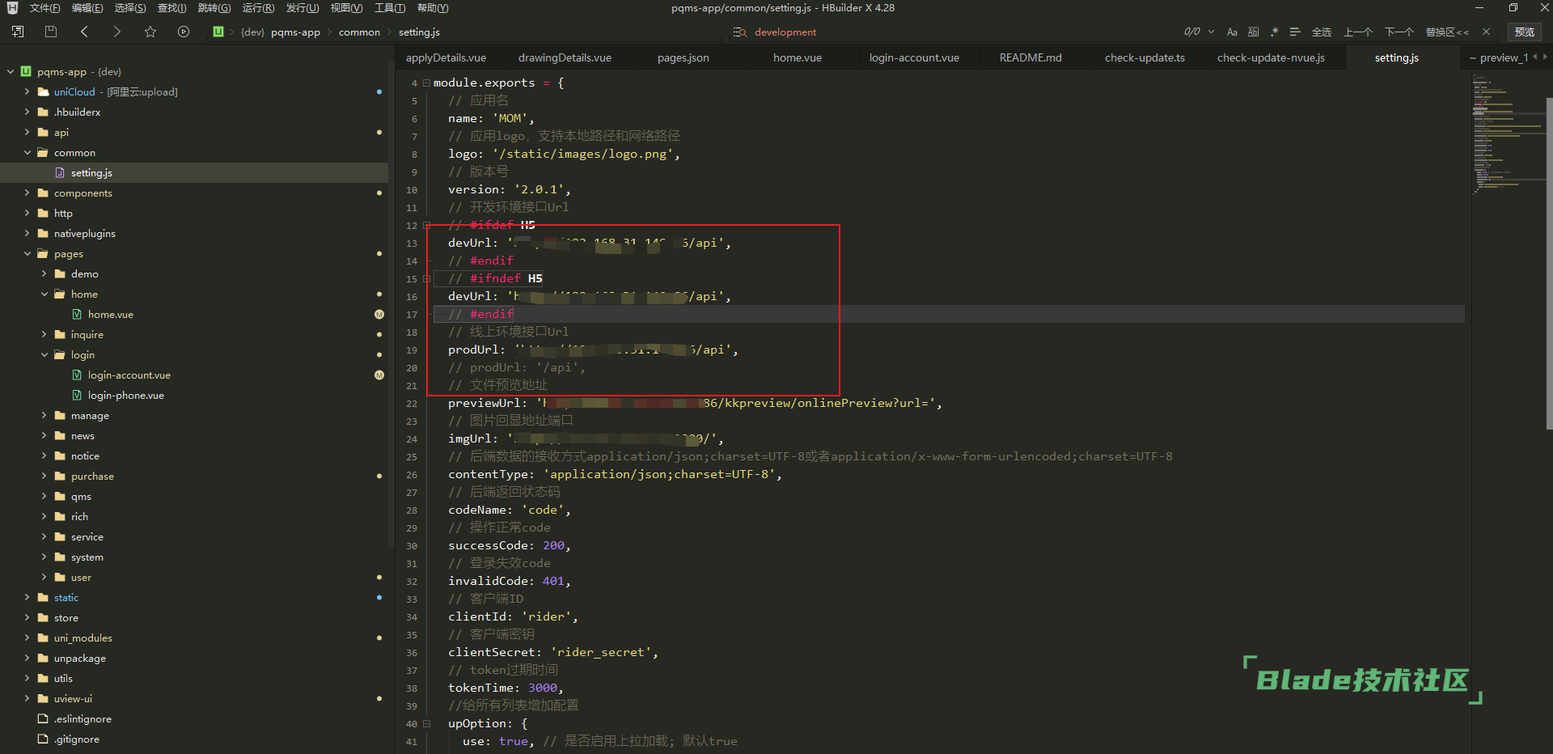Collapse the home folder
Viewport: 1553px width, 754px height.
(x=44, y=294)
